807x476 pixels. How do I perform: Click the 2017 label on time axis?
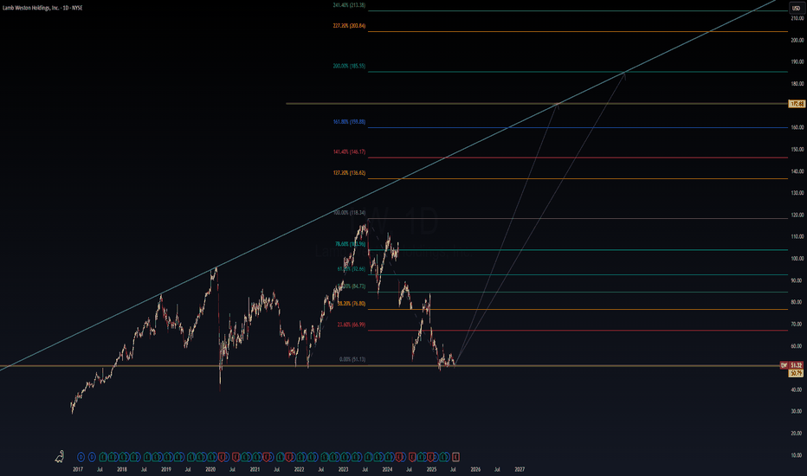78,469
